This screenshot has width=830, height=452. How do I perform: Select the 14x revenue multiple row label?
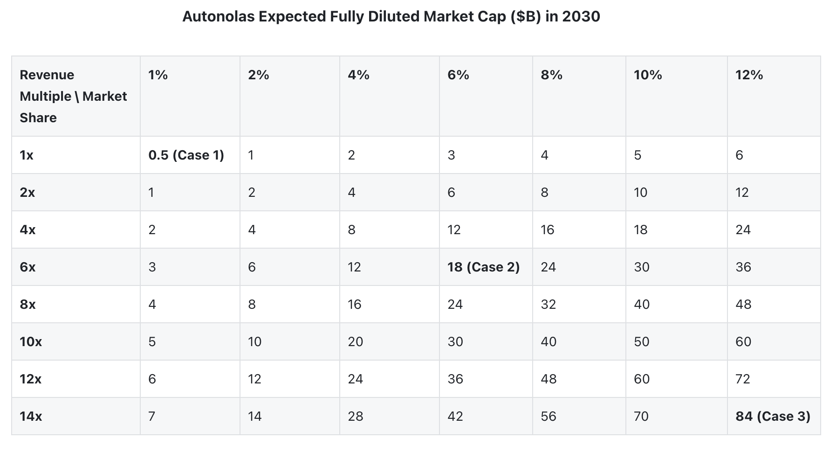pyautogui.click(x=31, y=417)
